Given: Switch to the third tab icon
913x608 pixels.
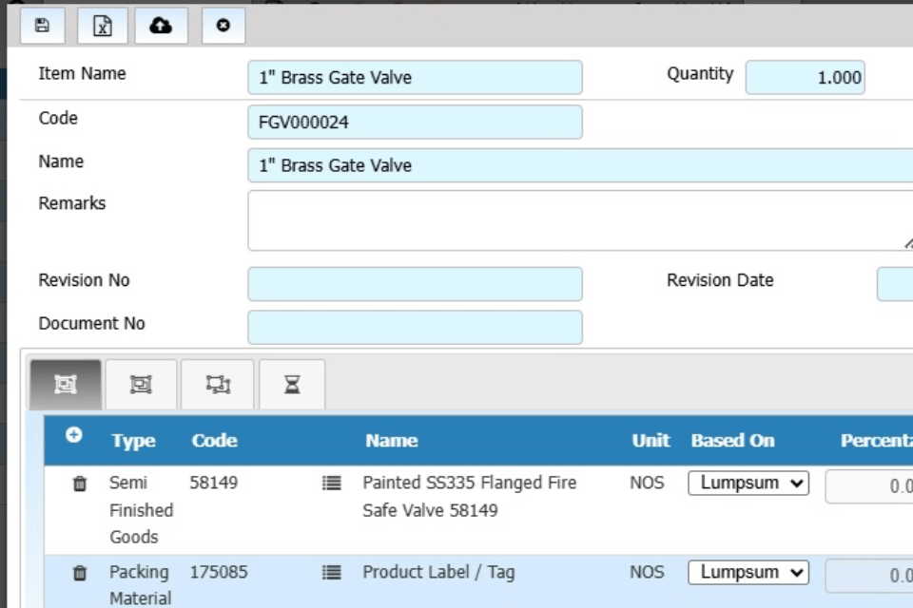Looking at the screenshot, I should click(218, 385).
